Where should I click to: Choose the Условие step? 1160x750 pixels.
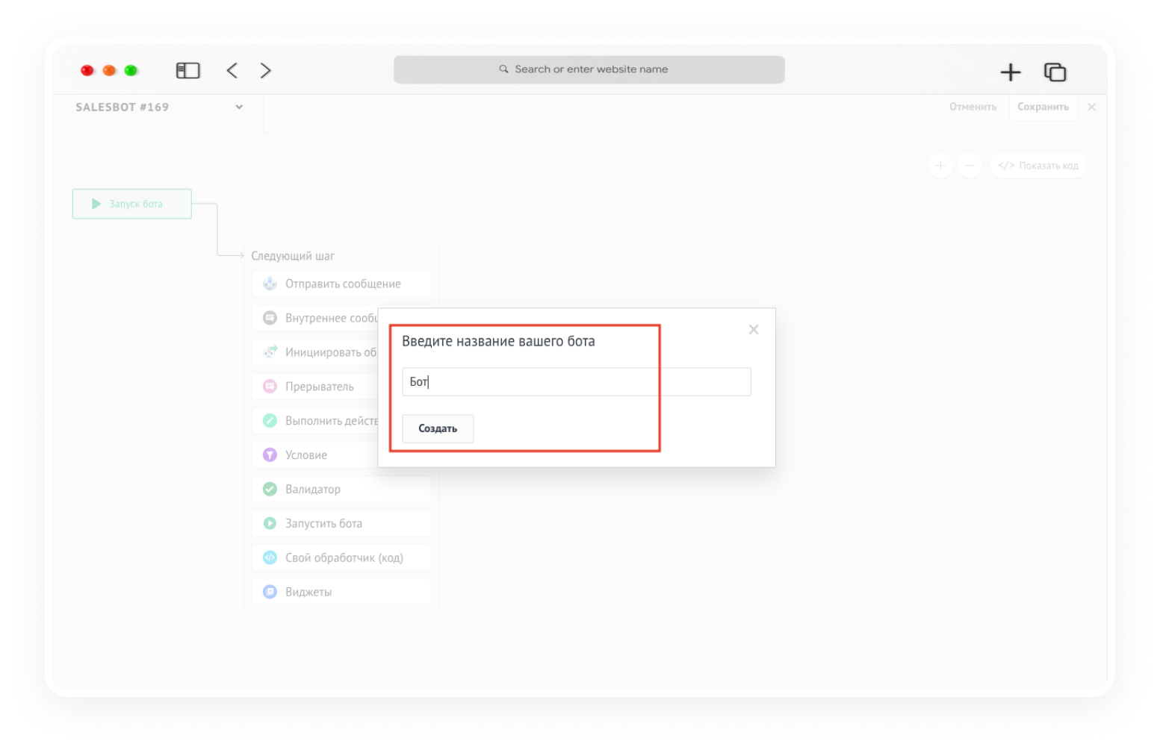pos(315,455)
